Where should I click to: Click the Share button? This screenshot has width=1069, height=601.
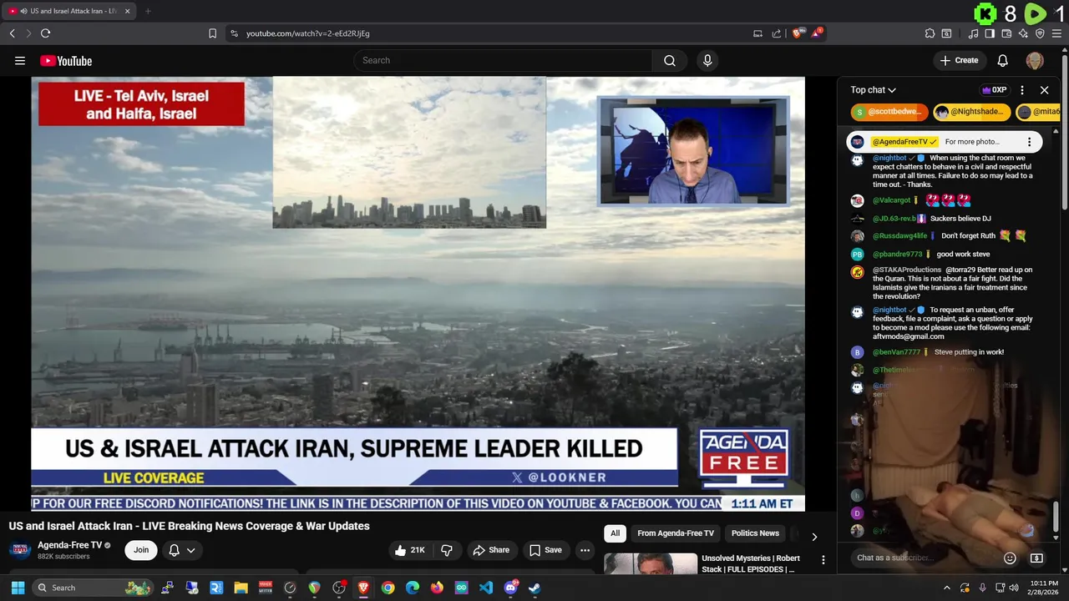(x=490, y=550)
